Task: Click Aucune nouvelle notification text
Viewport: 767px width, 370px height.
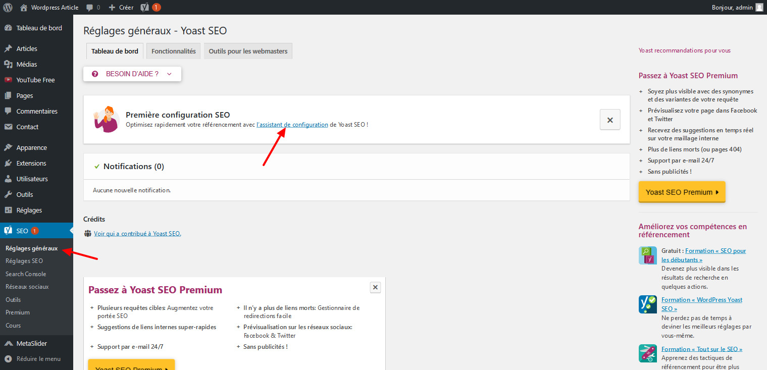Action: 132,190
